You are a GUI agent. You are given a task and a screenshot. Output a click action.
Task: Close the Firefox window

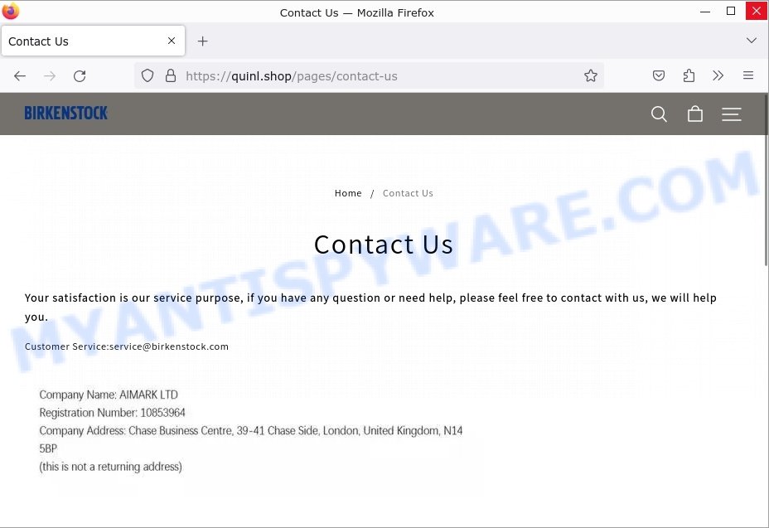tap(757, 11)
